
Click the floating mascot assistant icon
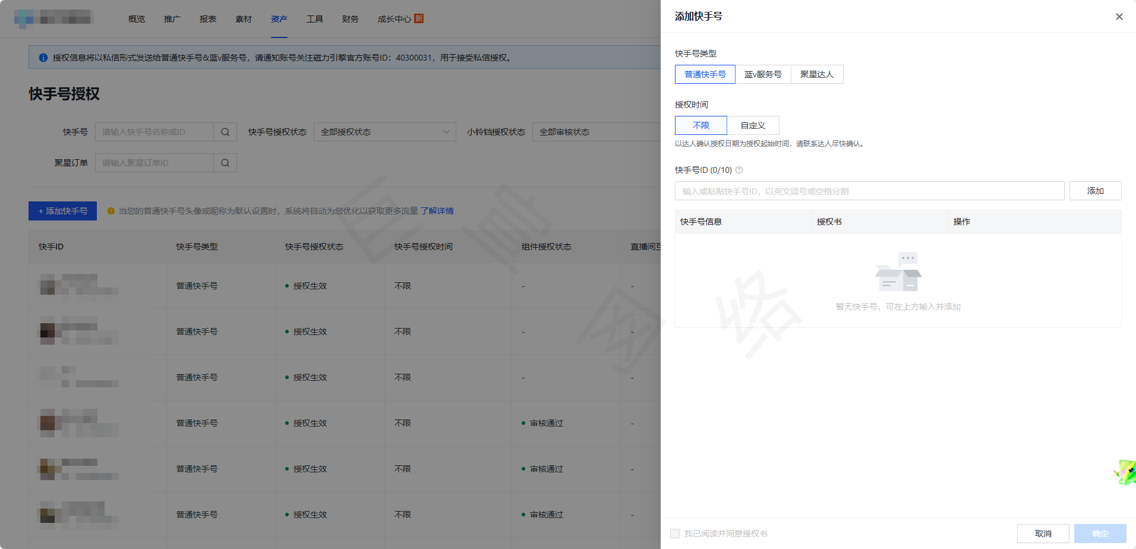coord(1125,472)
